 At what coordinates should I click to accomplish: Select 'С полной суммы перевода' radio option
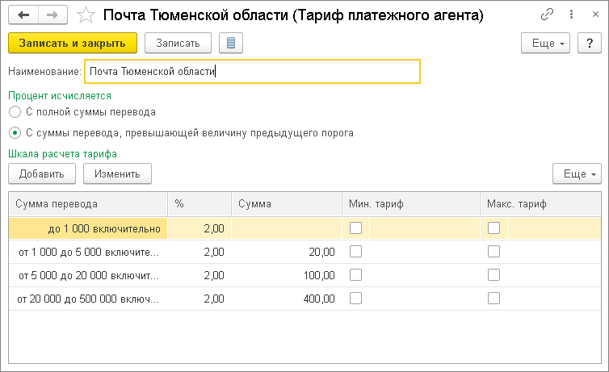coord(15,112)
